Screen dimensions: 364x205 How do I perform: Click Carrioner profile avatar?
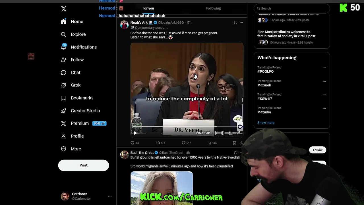coord(65,196)
